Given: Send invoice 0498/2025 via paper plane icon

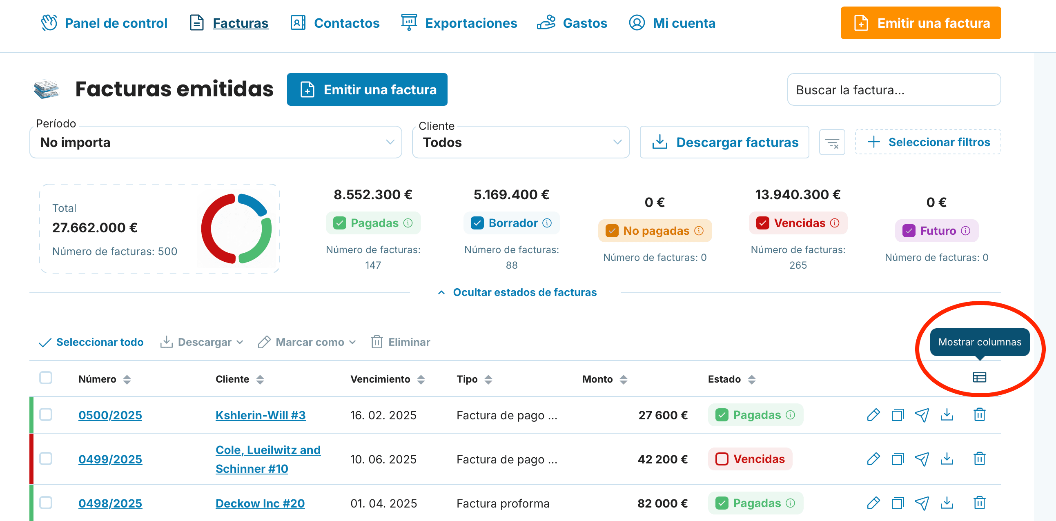Looking at the screenshot, I should point(922,503).
